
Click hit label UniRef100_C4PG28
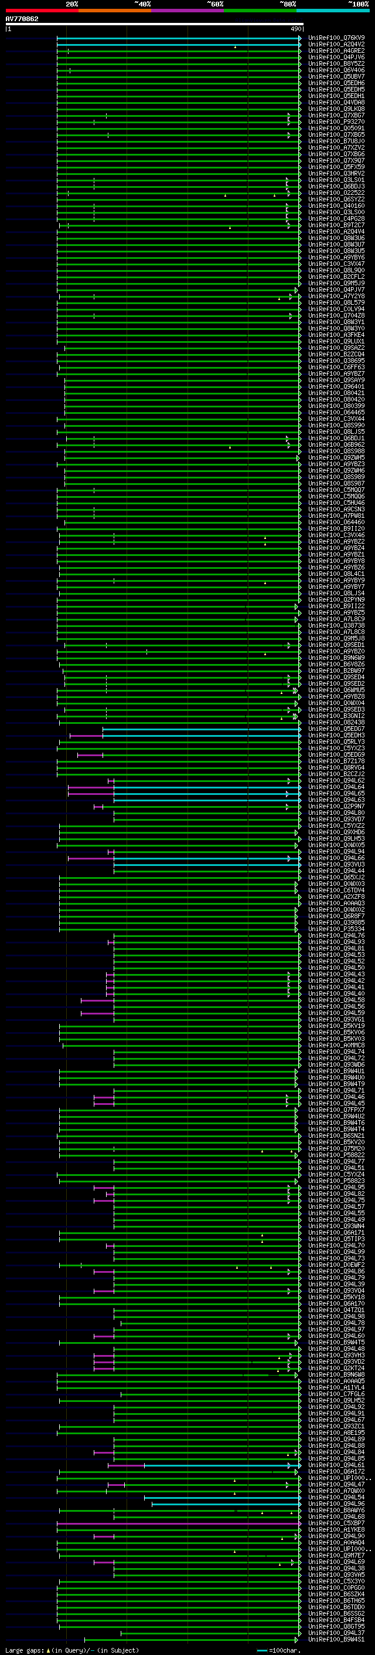pos(336,218)
